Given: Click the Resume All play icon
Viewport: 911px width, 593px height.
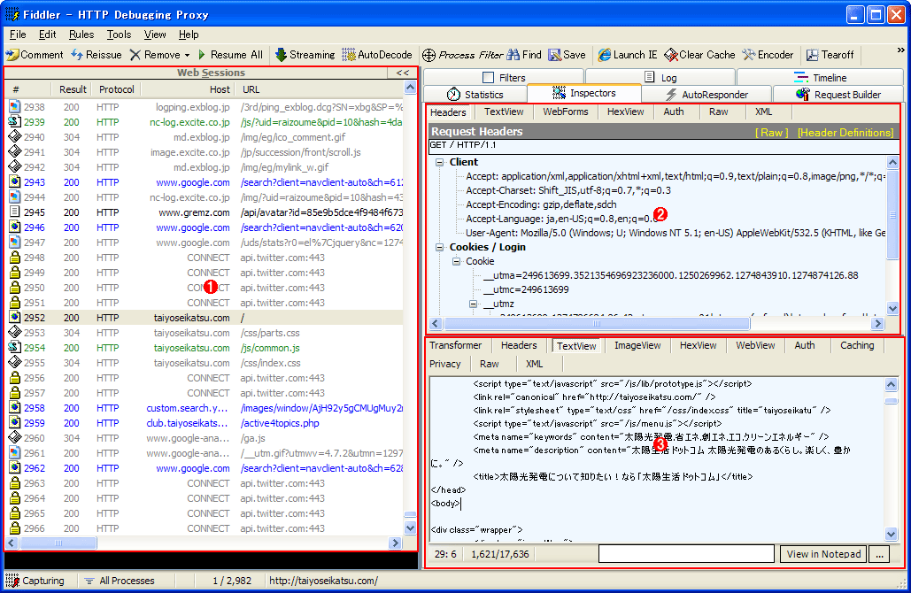Looking at the screenshot, I should pos(202,55).
